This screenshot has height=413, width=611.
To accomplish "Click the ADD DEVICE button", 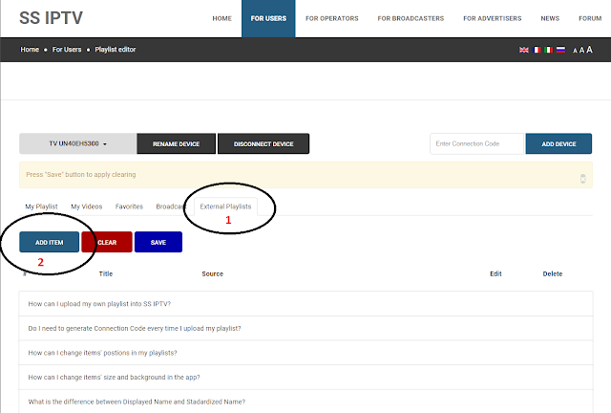I will point(558,143).
